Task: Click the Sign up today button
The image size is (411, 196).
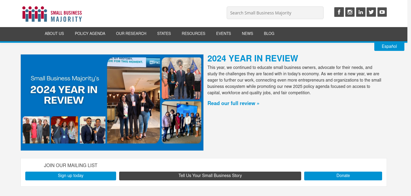Action: (71, 176)
